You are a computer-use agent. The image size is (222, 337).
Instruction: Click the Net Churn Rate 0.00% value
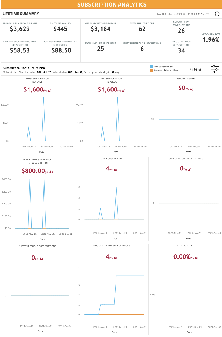(182, 256)
